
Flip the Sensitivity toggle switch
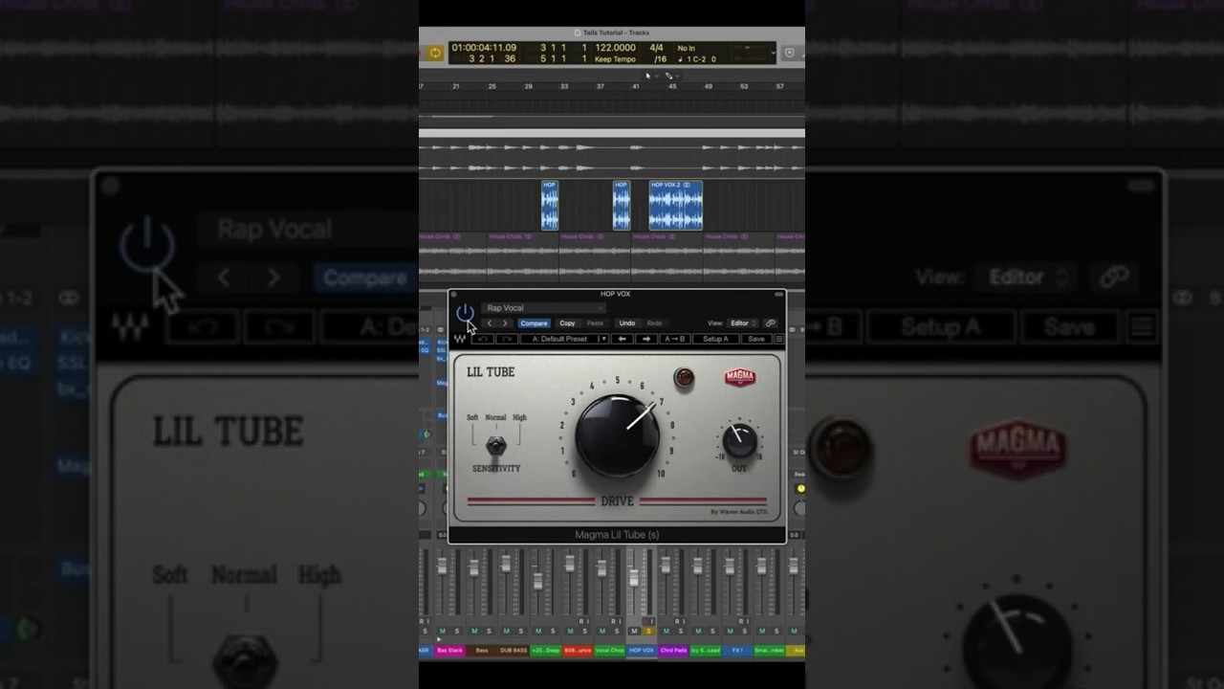(x=495, y=445)
